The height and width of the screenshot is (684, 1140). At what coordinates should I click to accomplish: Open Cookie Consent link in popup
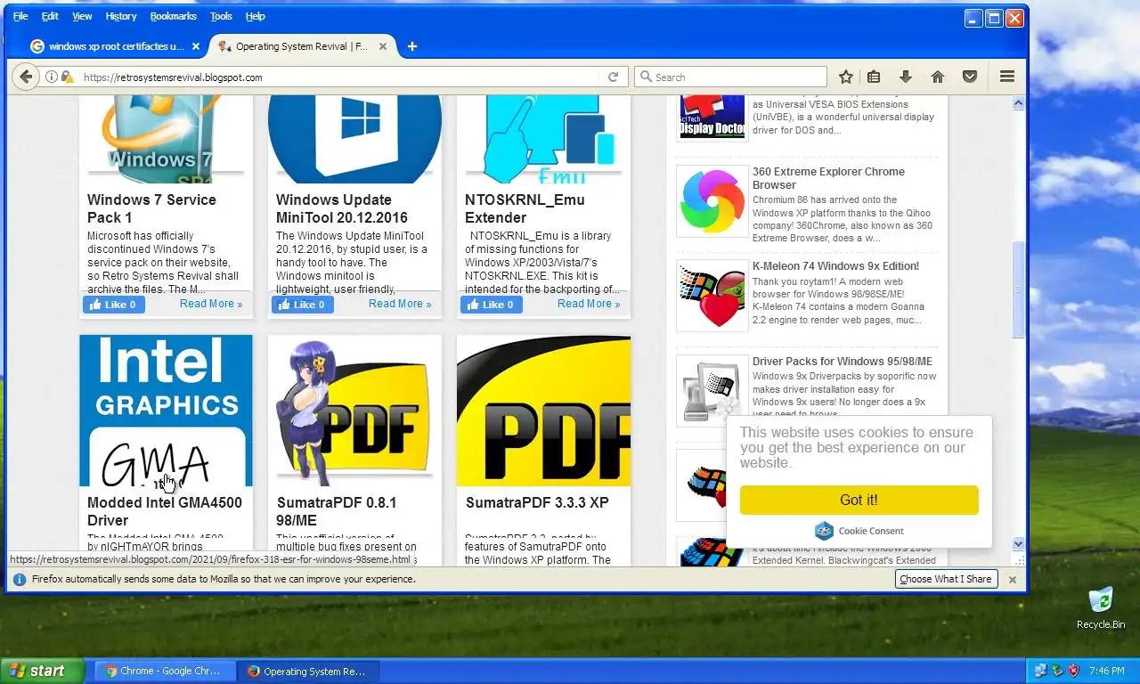tap(859, 531)
